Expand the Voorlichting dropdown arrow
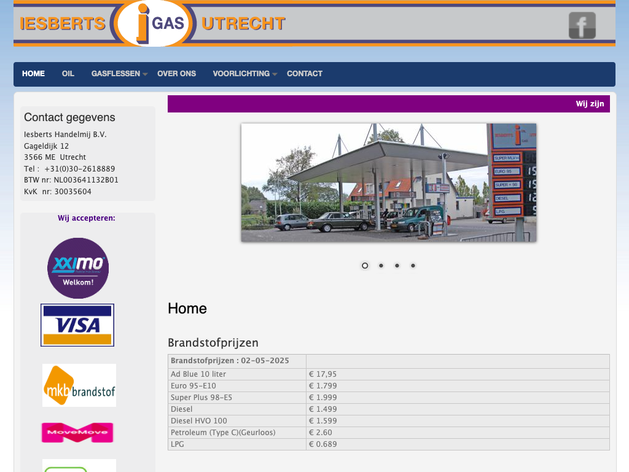Screen dimensions: 629x472 [275, 74]
